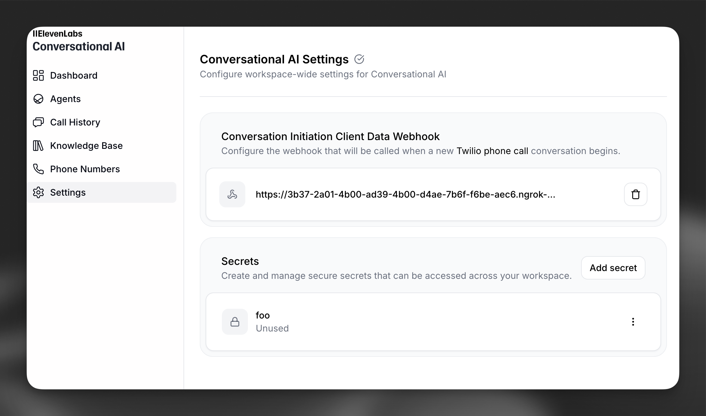Select the Settings gear icon
The width and height of the screenshot is (706, 416).
[x=38, y=192]
